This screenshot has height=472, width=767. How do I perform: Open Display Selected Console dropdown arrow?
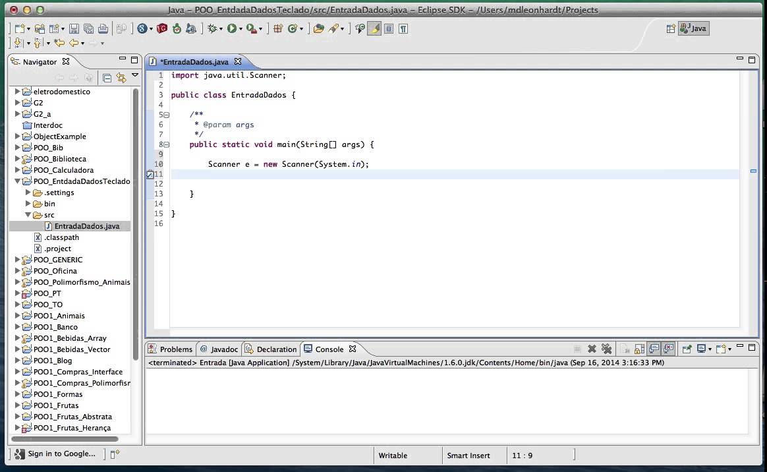coord(710,349)
